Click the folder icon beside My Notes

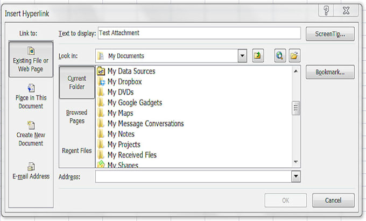[101, 134]
